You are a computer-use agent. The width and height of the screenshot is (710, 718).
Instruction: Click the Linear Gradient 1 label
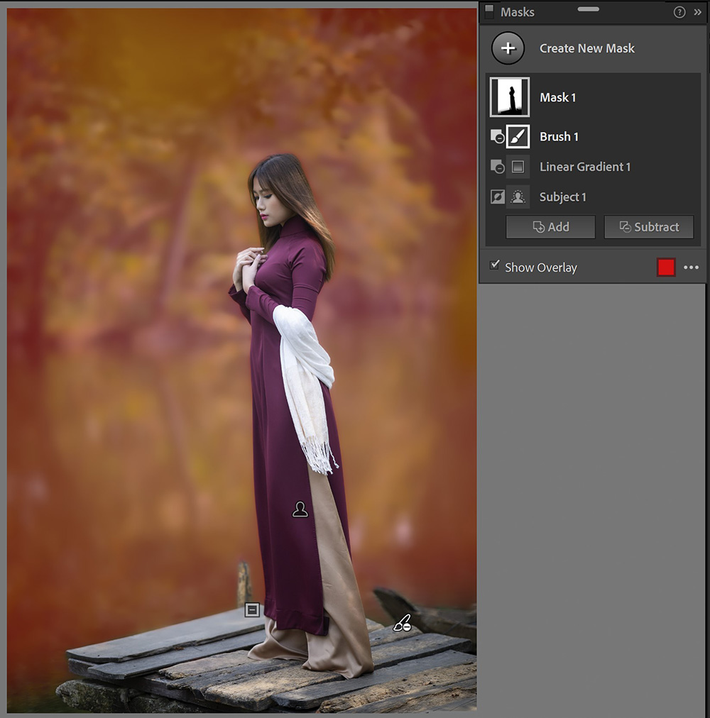click(x=585, y=167)
